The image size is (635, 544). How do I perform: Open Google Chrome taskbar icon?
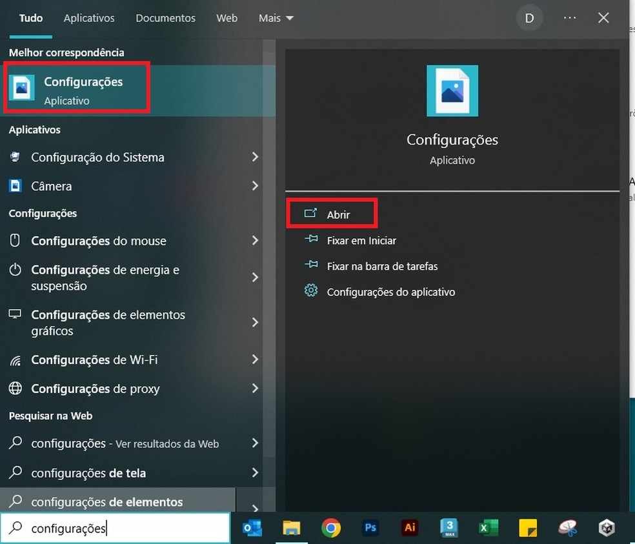(x=331, y=529)
